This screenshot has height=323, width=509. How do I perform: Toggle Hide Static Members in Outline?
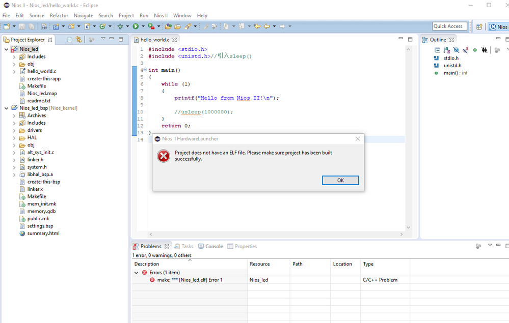coord(465,50)
